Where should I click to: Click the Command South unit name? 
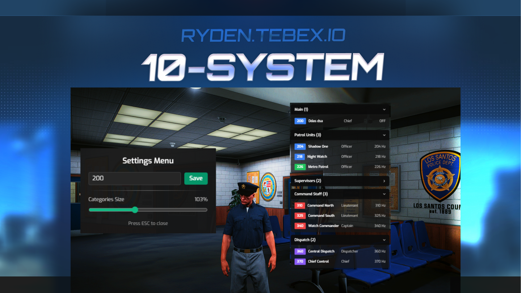(x=321, y=216)
